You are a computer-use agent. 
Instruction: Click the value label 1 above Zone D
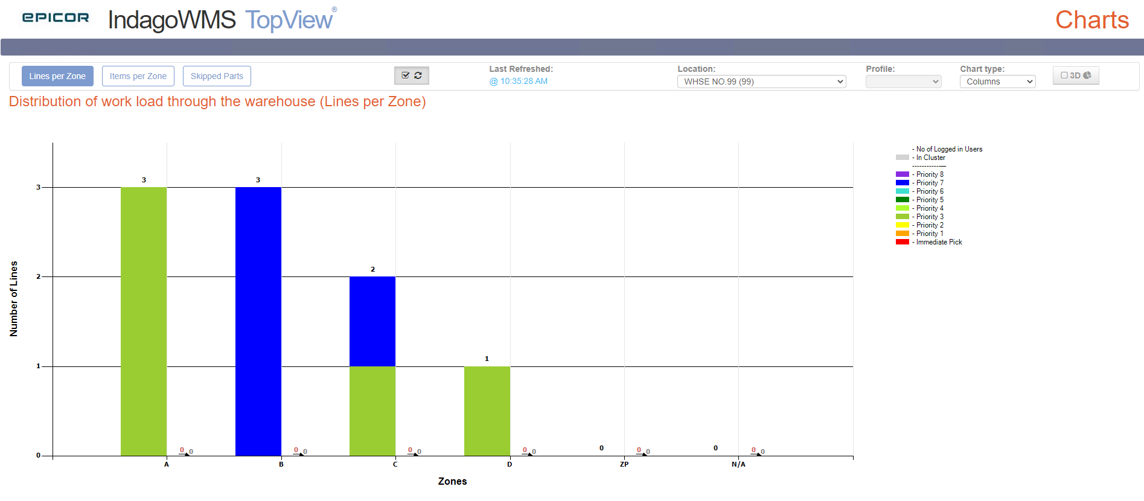coord(487,359)
